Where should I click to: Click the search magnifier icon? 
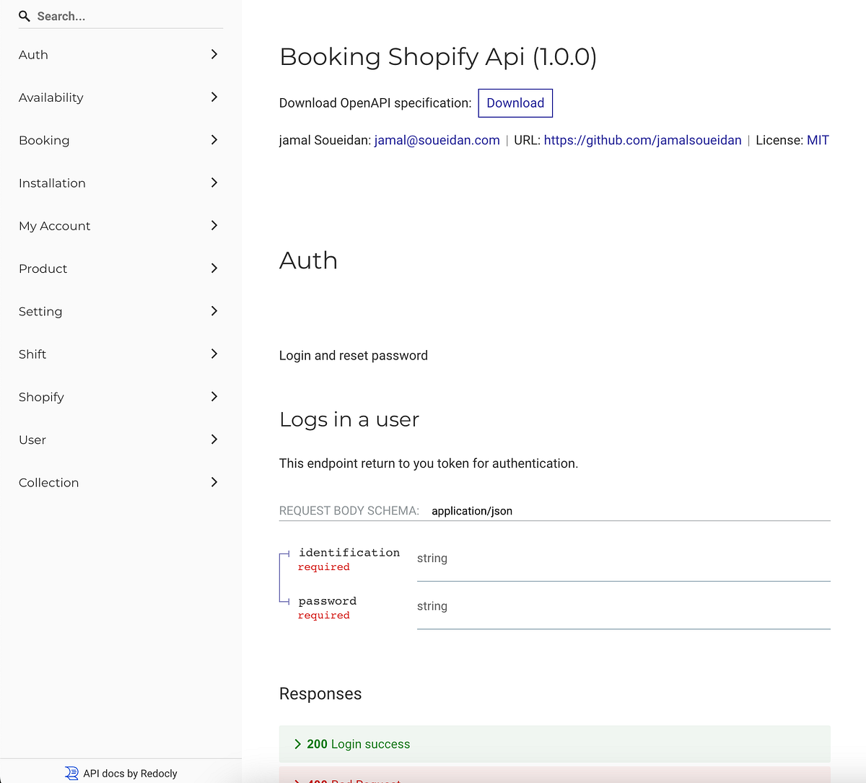(x=24, y=16)
